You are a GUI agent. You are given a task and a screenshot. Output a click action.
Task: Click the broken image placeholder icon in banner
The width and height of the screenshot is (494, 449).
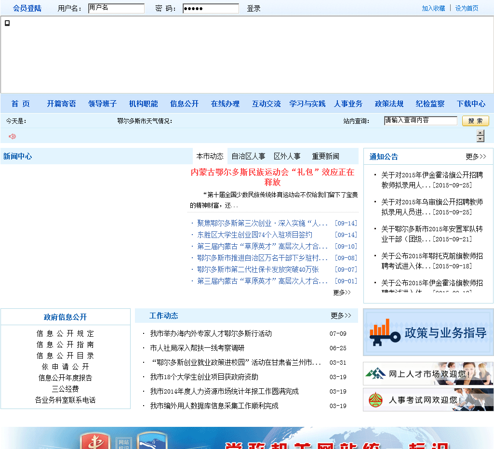pos(7,23)
